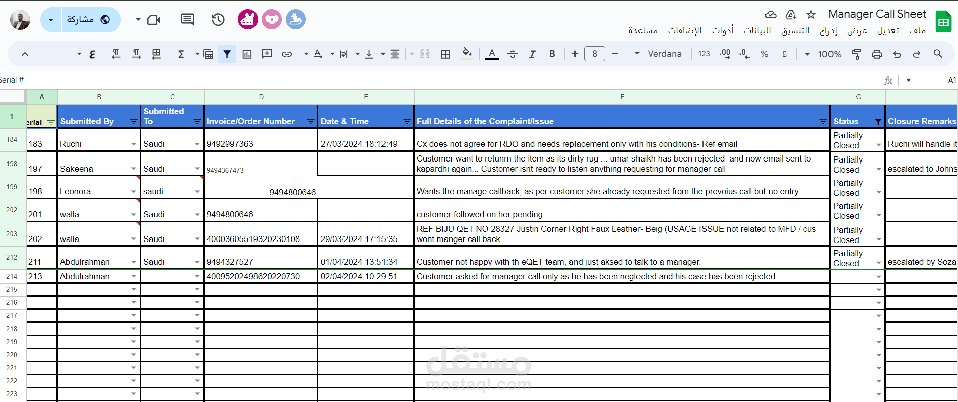958x402 pixels.
Task: Open the text color picker
Action: [x=492, y=54]
